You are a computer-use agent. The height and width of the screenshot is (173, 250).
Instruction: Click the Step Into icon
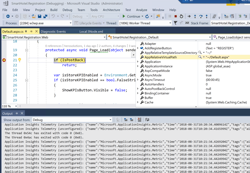(x=195, y=16)
